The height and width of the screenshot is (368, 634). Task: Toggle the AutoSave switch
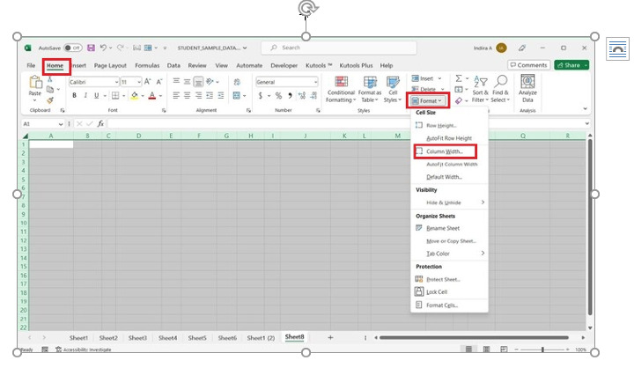point(71,48)
